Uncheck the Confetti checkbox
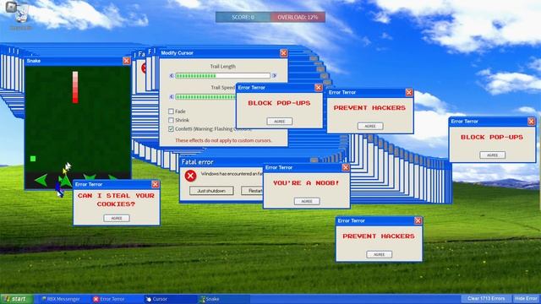Screen dimensions: 541x304 click(171, 128)
